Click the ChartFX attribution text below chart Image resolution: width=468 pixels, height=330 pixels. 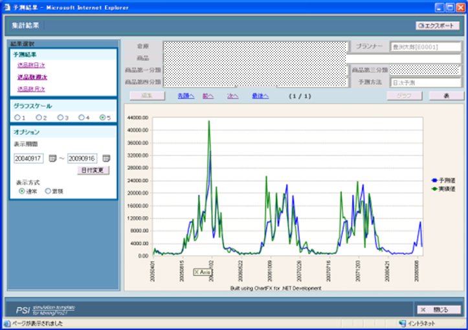coord(276,288)
